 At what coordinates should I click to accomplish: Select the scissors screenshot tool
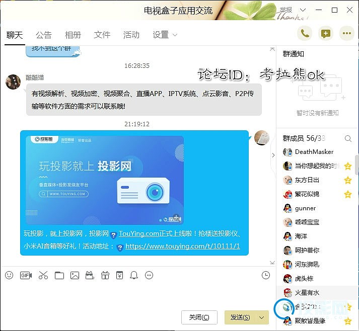[43, 275]
